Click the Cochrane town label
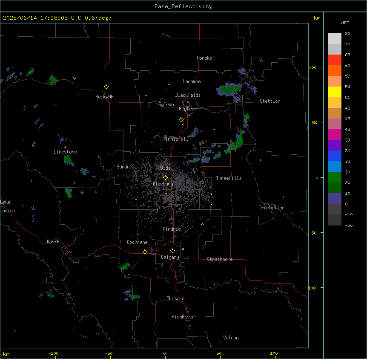The height and width of the screenshot is (359, 367). click(137, 242)
